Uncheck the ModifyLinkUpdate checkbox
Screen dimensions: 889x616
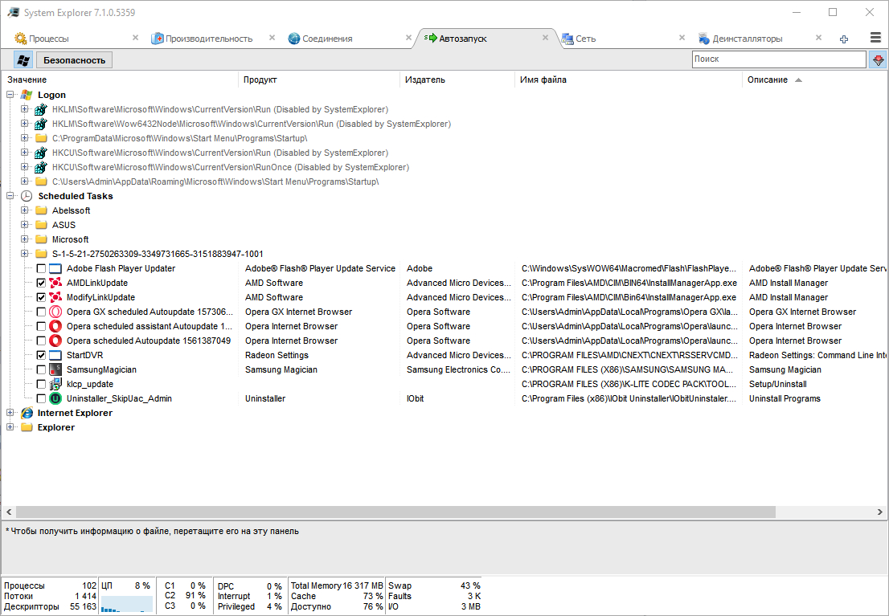(x=41, y=297)
